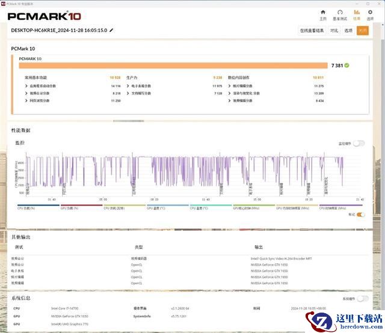Click the 对比 compare button

click(x=334, y=31)
